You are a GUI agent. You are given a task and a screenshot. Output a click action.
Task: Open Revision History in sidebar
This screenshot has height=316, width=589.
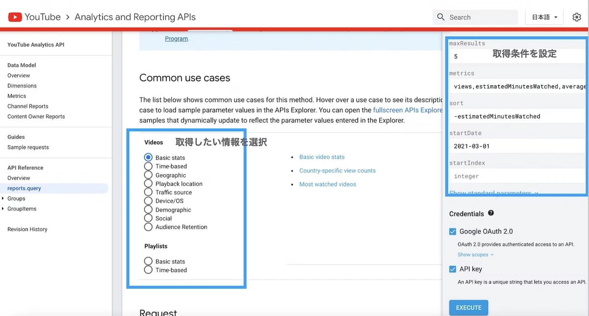[x=27, y=229]
